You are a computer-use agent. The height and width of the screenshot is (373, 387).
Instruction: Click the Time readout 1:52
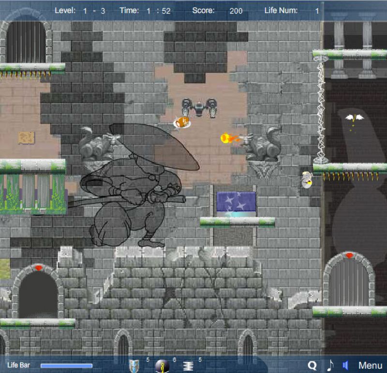pos(158,11)
